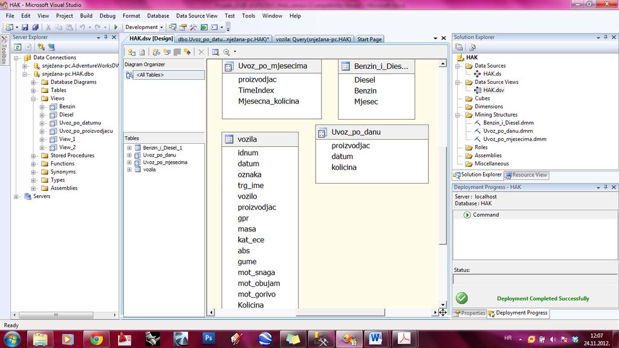
Task: Open Google Chrome from the taskbar
Action: [x=96, y=339]
